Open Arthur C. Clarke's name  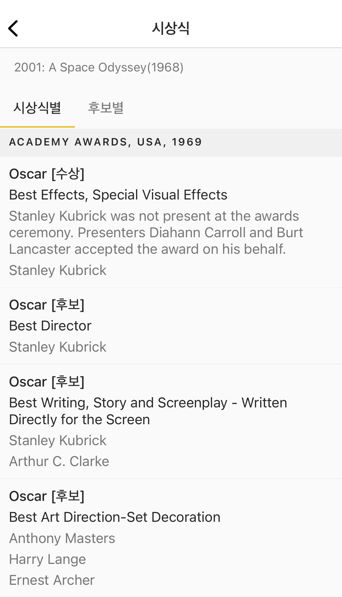click(59, 461)
